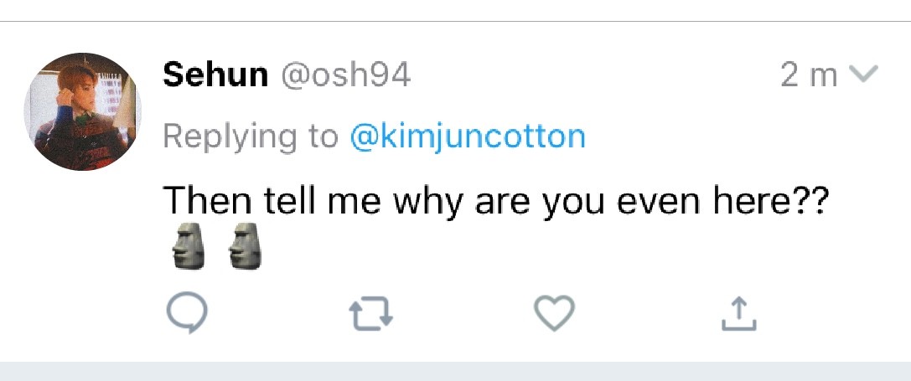Tap the first moai statue emoji
Viewport: 911px width, 381px height.
[188, 248]
